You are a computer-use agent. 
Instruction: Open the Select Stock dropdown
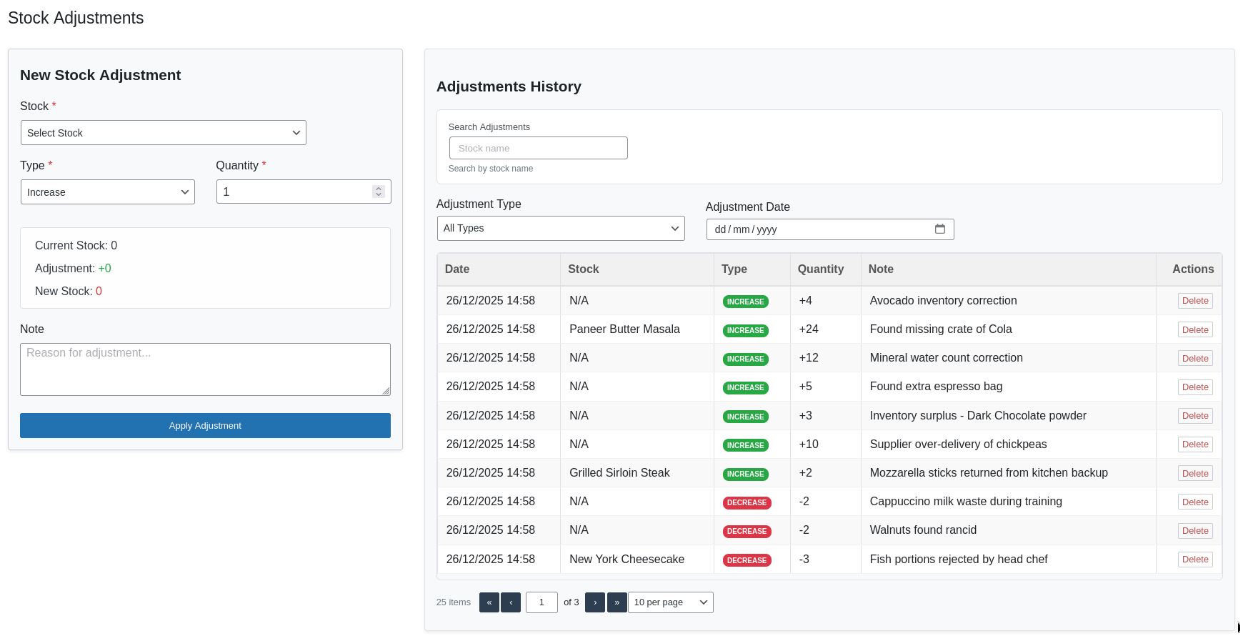click(x=163, y=133)
